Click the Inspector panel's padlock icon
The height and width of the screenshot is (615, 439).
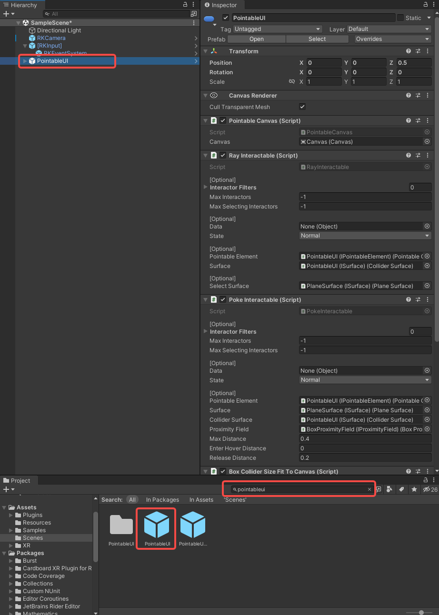pyautogui.click(x=426, y=5)
